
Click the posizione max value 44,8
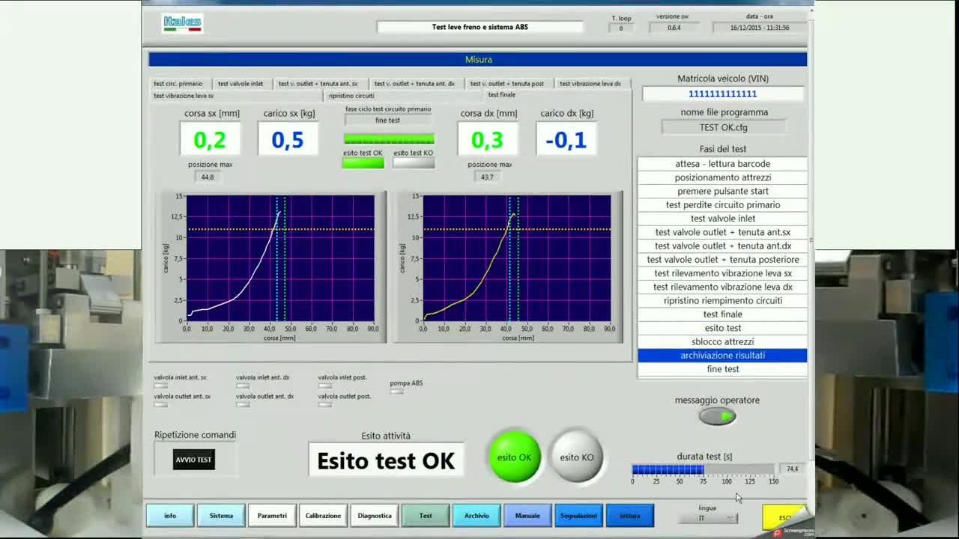[x=208, y=177]
